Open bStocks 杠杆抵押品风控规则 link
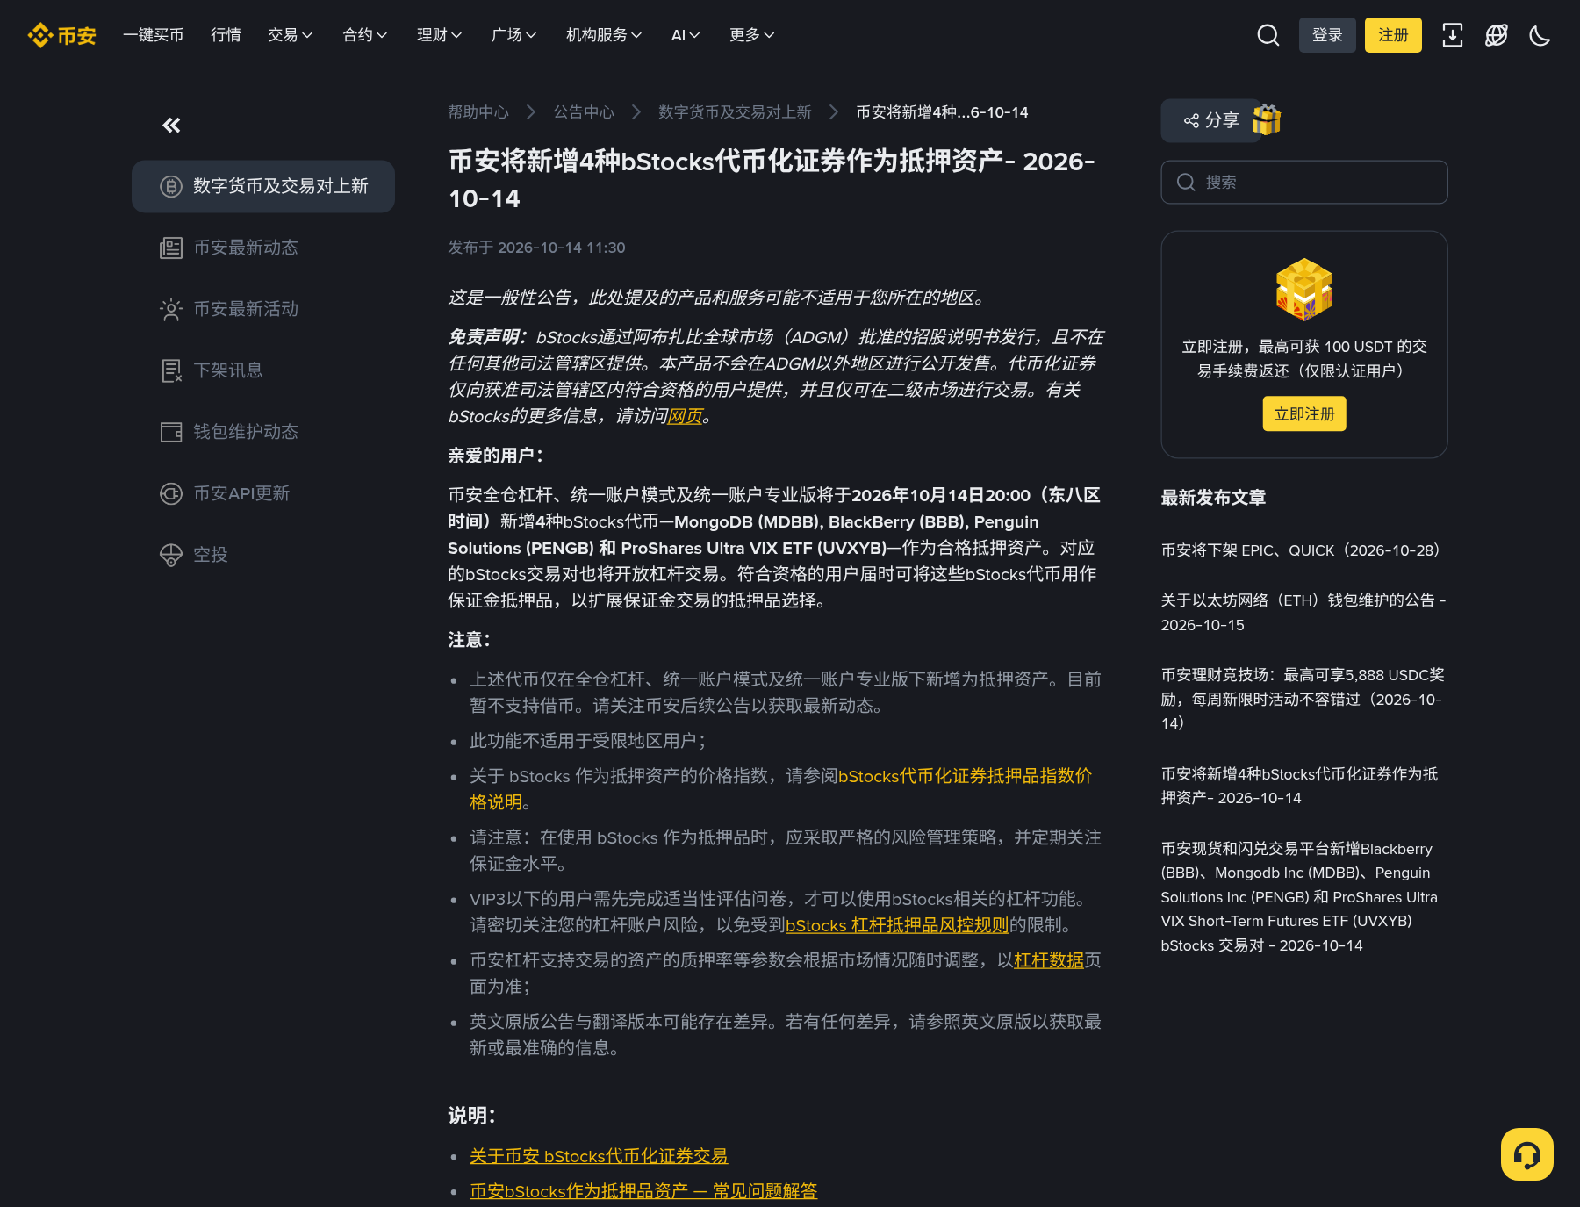This screenshot has width=1580, height=1207. click(x=897, y=925)
